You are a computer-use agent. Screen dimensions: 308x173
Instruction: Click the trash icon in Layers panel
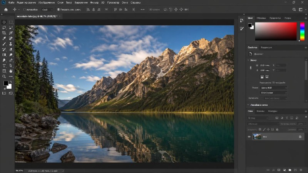[301, 170]
